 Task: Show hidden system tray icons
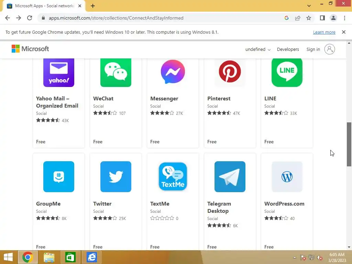pyautogui.click(x=295, y=257)
